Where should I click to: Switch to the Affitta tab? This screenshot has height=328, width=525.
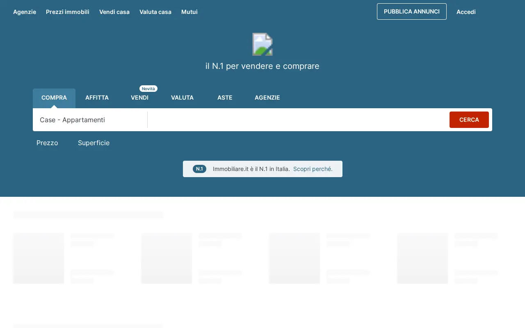pos(97,98)
